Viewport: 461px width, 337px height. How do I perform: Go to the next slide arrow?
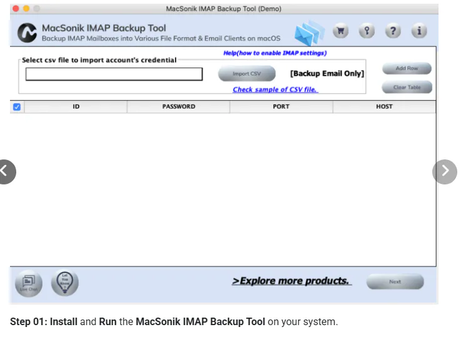coord(445,172)
